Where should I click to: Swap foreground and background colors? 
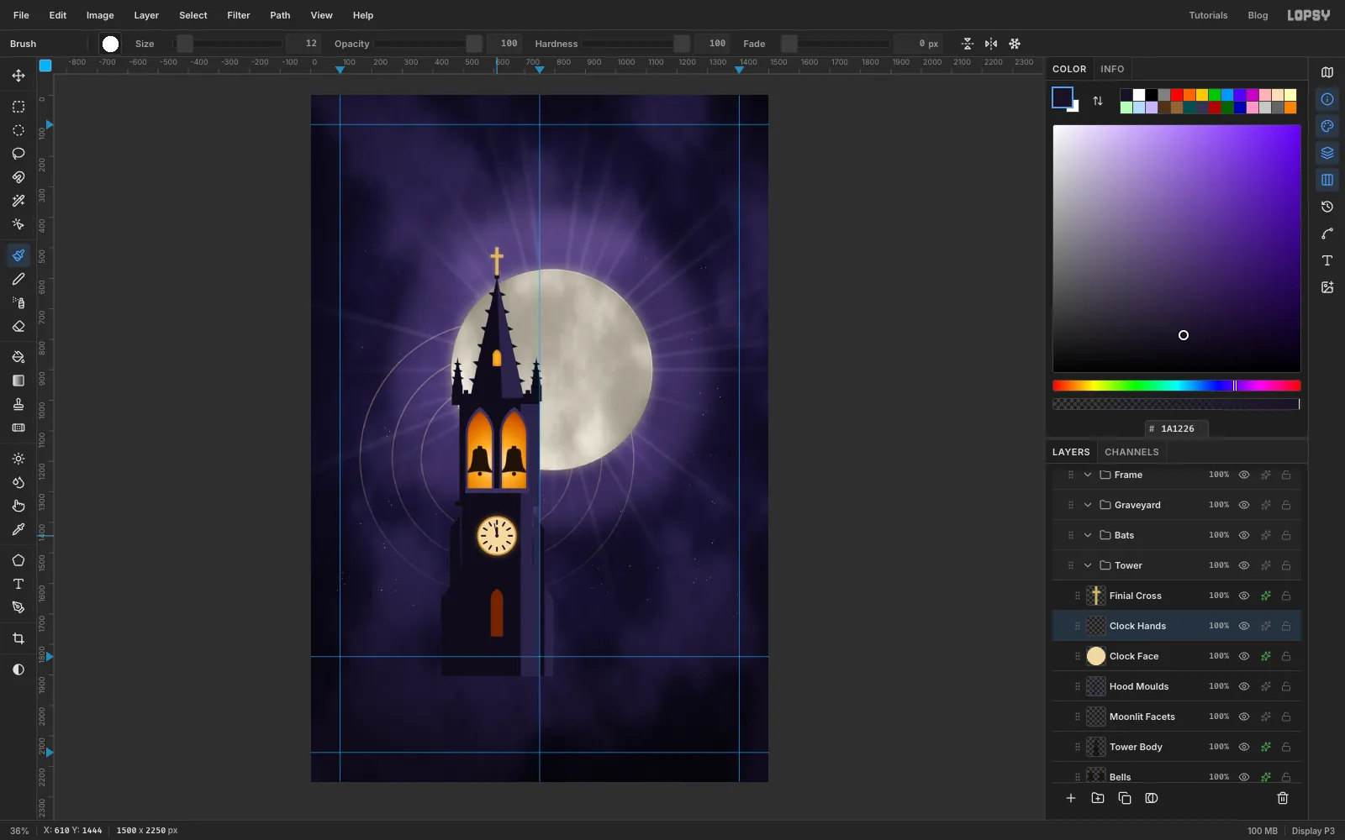click(x=1098, y=101)
